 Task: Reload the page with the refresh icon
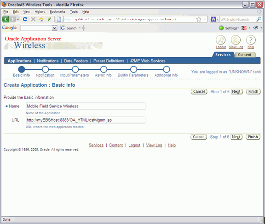(25, 19)
